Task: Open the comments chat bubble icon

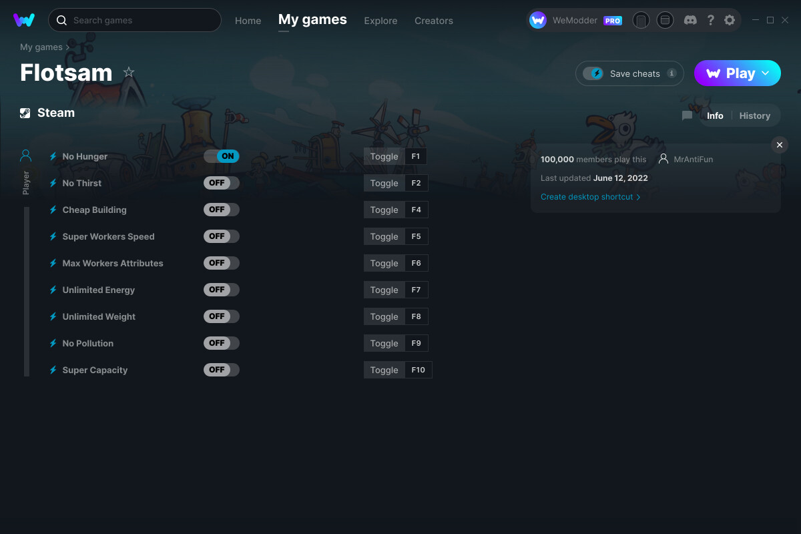Action: 687,115
